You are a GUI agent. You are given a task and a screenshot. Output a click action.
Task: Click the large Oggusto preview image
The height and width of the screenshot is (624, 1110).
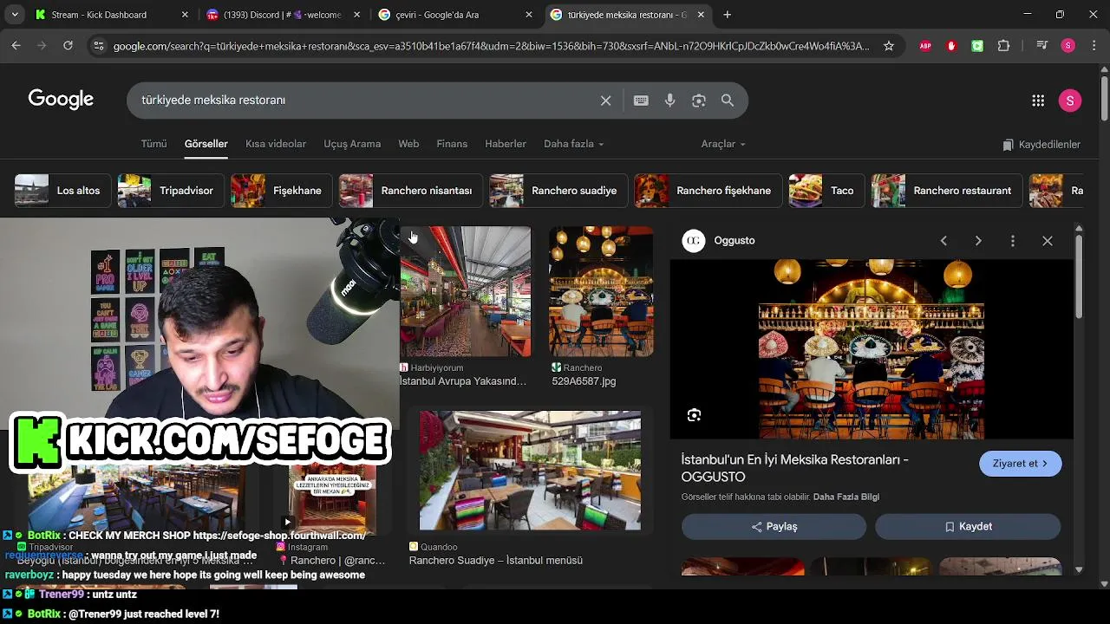point(872,349)
